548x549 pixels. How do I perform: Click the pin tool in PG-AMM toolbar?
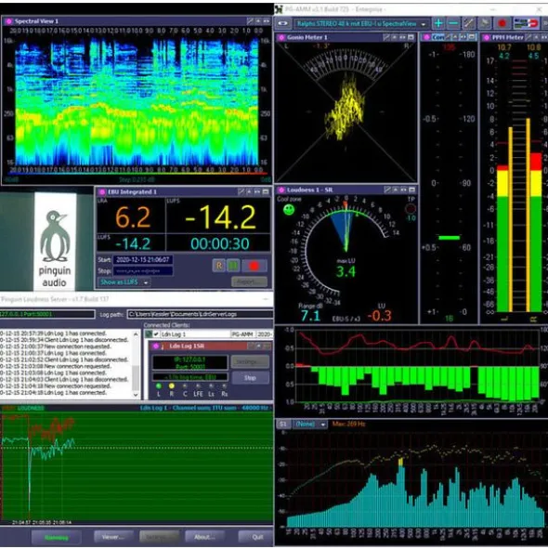[485, 23]
